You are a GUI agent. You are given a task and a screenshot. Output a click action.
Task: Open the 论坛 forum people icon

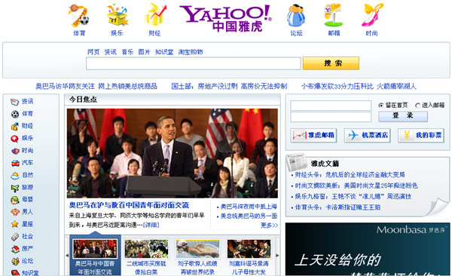(x=296, y=16)
